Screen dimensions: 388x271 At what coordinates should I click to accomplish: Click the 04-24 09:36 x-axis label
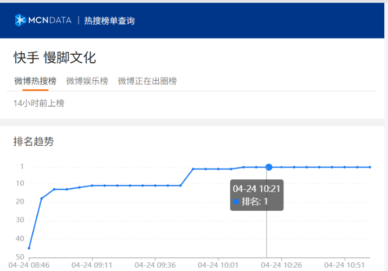(x=155, y=265)
